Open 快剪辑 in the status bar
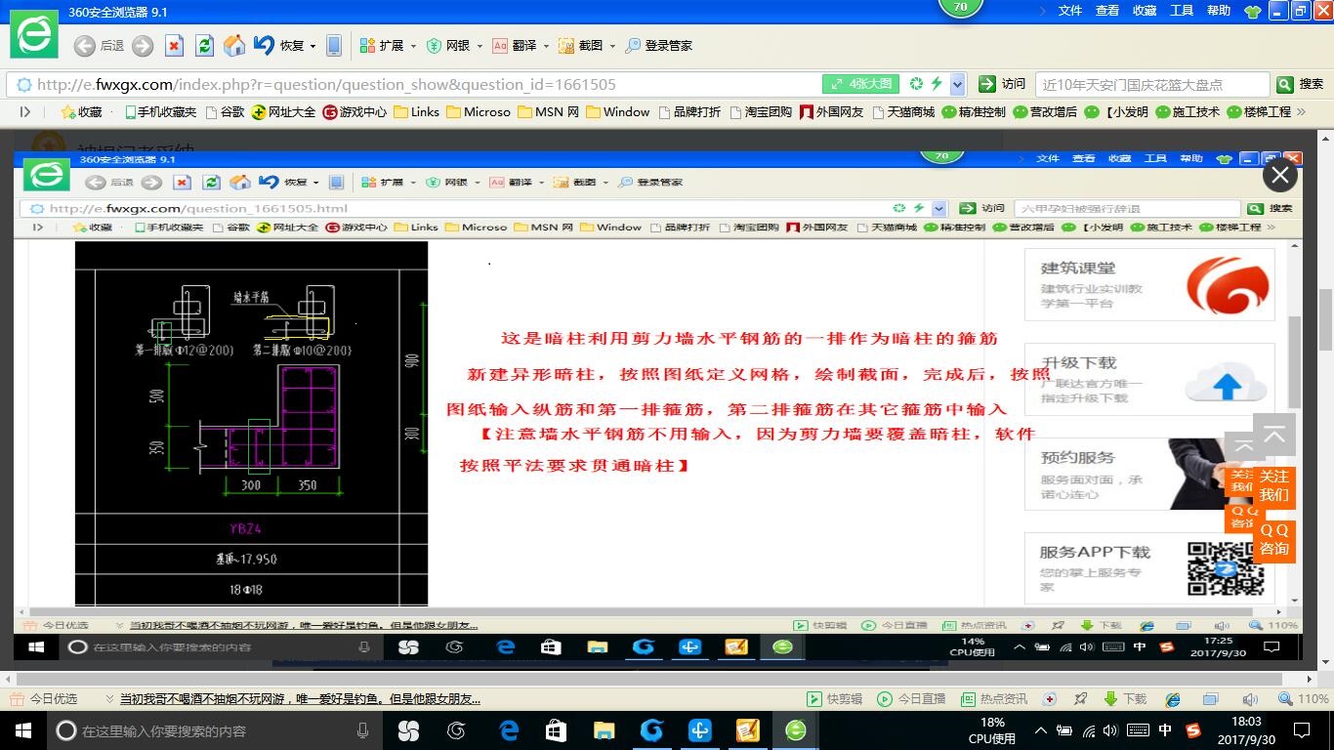Image resolution: width=1334 pixels, height=750 pixels. (835, 699)
